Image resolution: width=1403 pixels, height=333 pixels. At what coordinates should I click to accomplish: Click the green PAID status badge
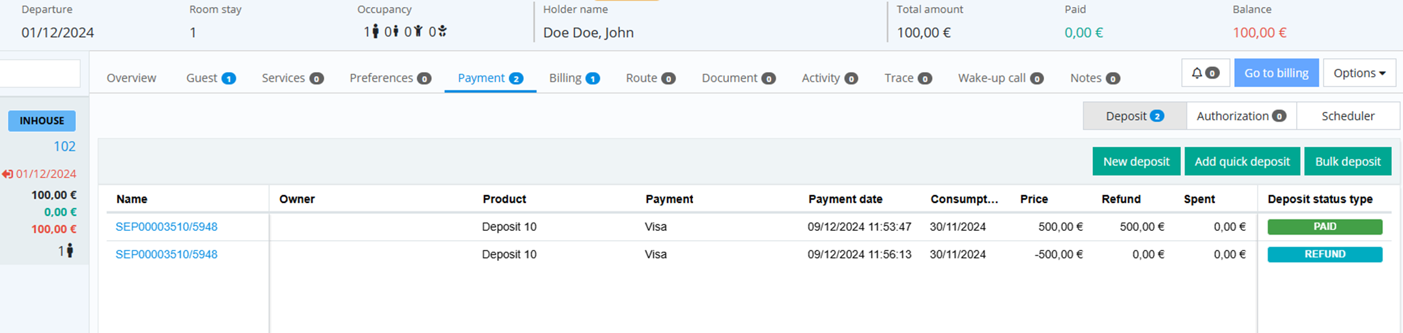tap(1324, 227)
